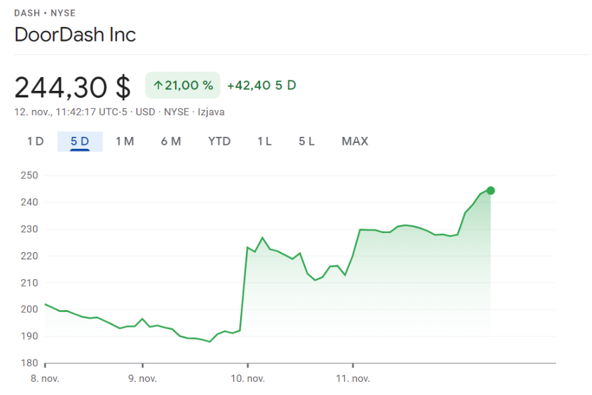This screenshot has width=592, height=395.
Task: Click the green endpoint dot on the chart
Action: (489, 190)
